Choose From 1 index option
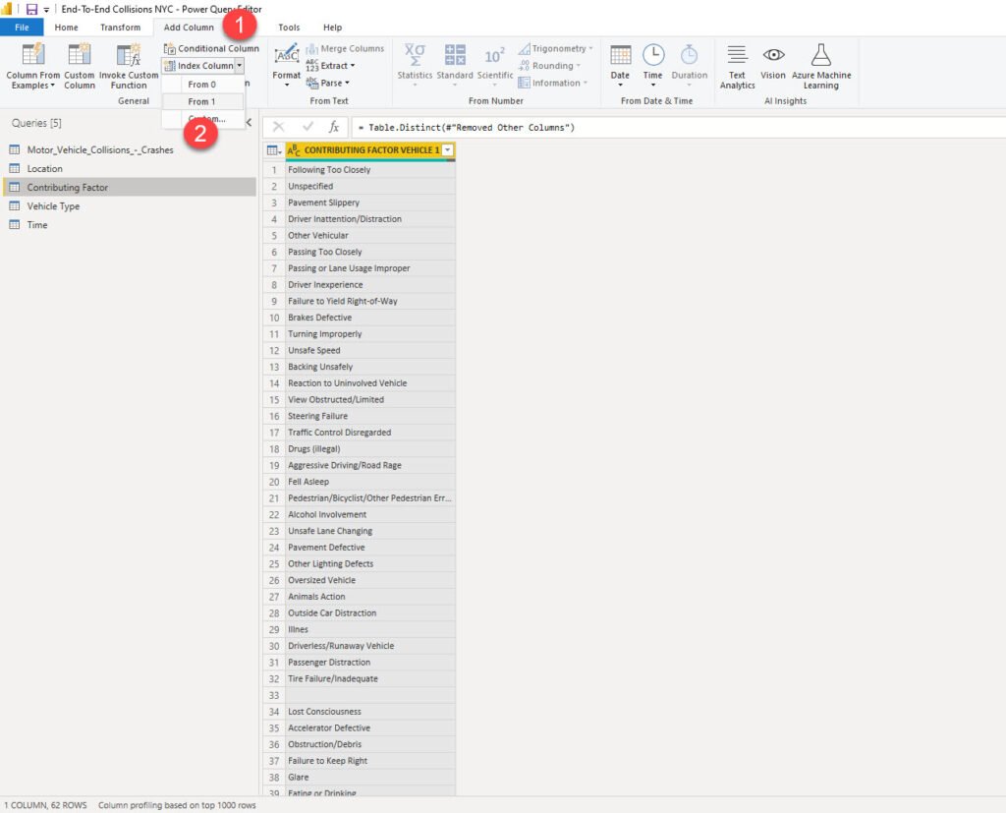The height and width of the screenshot is (813, 1006). pyautogui.click(x=202, y=101)
